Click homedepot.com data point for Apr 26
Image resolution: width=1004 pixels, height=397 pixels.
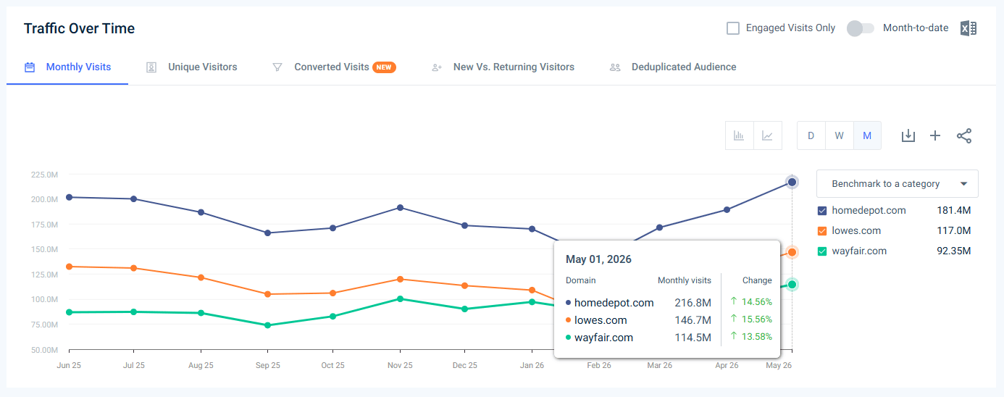click(x=727, y=210)
